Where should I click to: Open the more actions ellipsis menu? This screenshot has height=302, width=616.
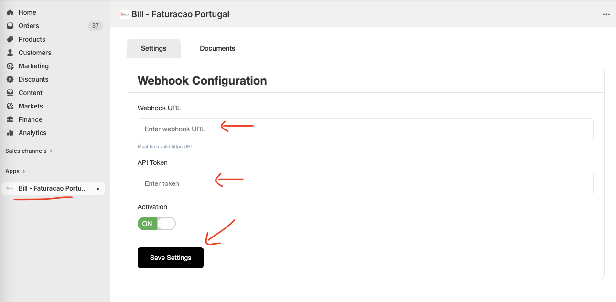coord(606,14)
